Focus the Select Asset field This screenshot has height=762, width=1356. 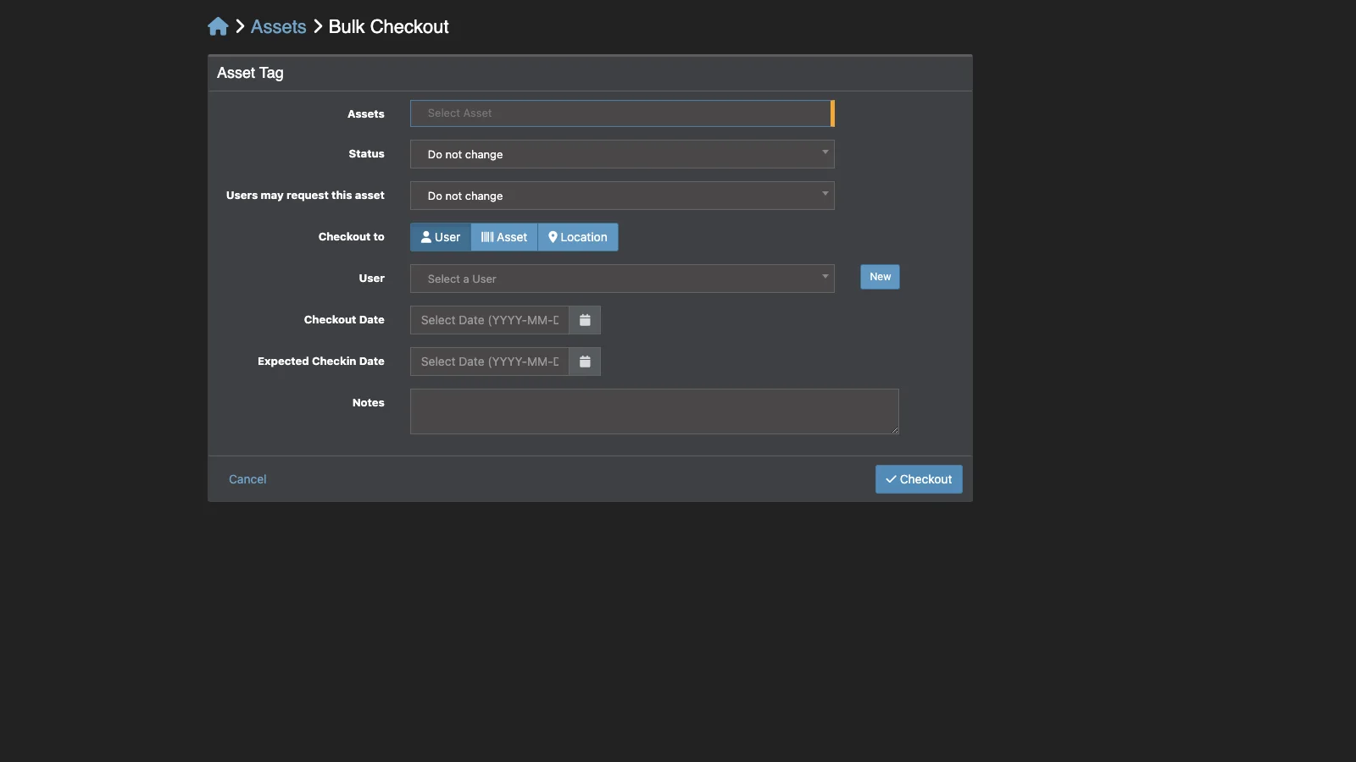tap(622, 113)
